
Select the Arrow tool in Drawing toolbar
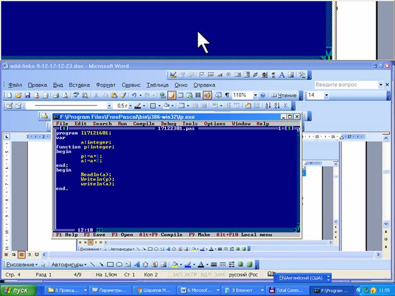(x=101, y=264)
